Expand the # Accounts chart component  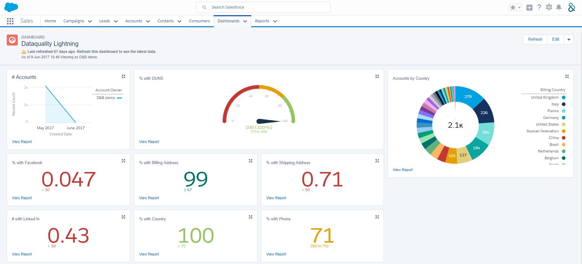coord(123,76)
